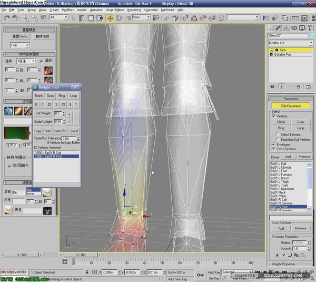Click the Align tool icon

coord(274,18)
